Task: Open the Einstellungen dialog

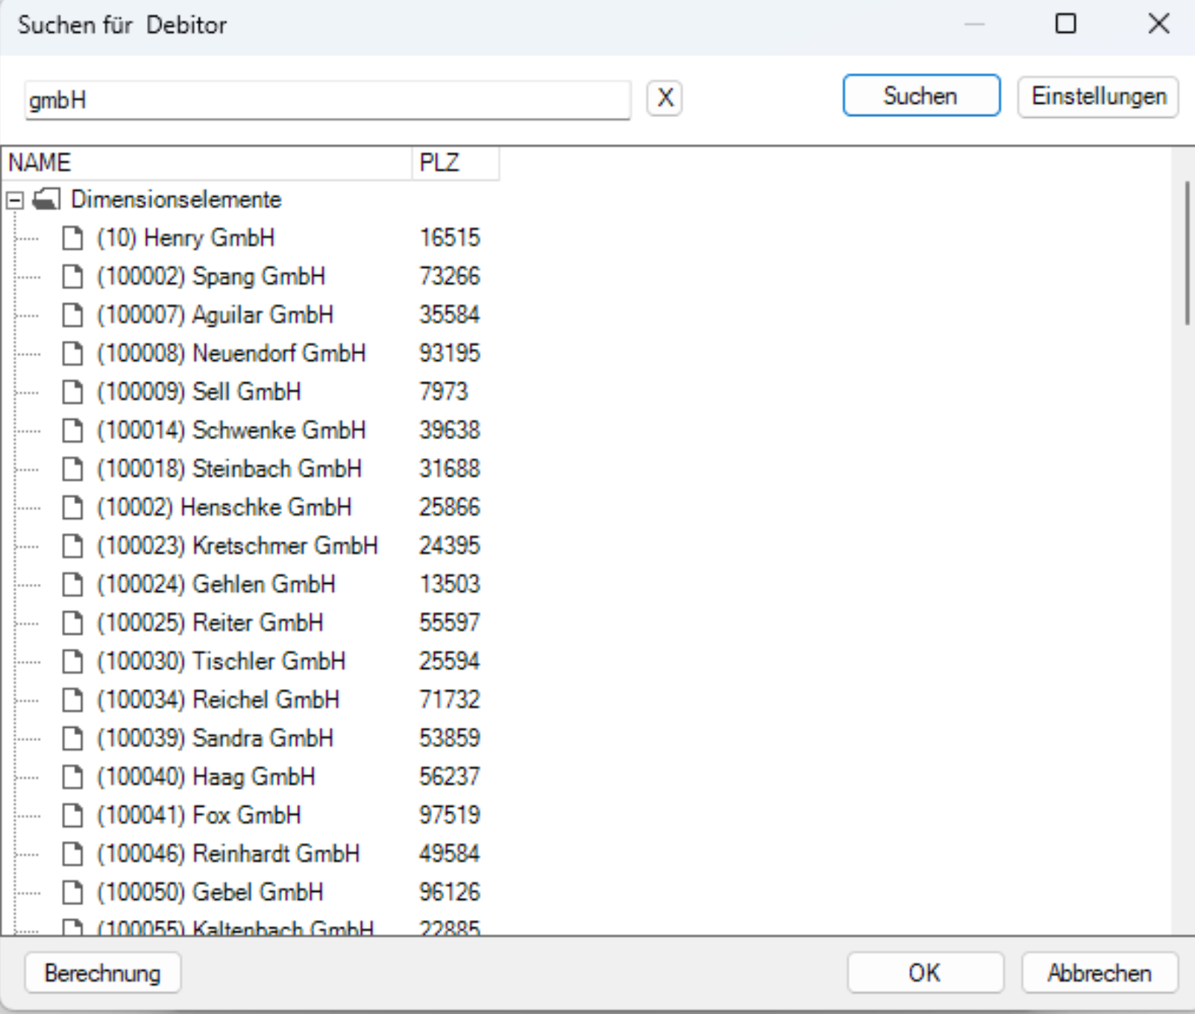Action: (x=1098, y=96)
